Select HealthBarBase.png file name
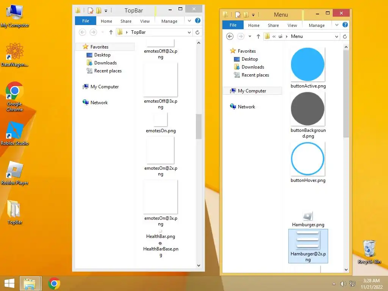The image size is (388, 291). pos(161,252)
